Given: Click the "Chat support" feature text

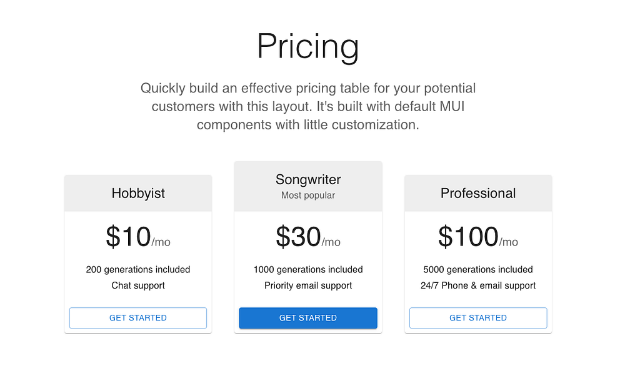Looking at the screenshot, I should coord(138,285).
